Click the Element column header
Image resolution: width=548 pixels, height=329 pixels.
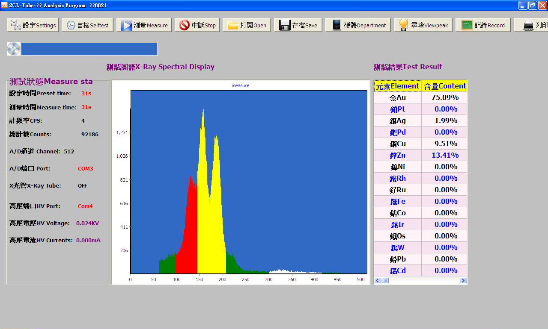pos(397,86)
